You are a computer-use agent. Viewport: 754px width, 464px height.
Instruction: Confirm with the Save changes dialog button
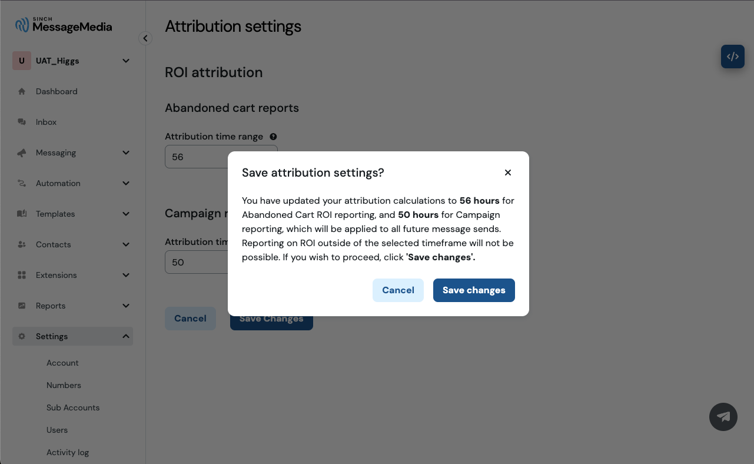pyautogui.click(x=474, y=290)
